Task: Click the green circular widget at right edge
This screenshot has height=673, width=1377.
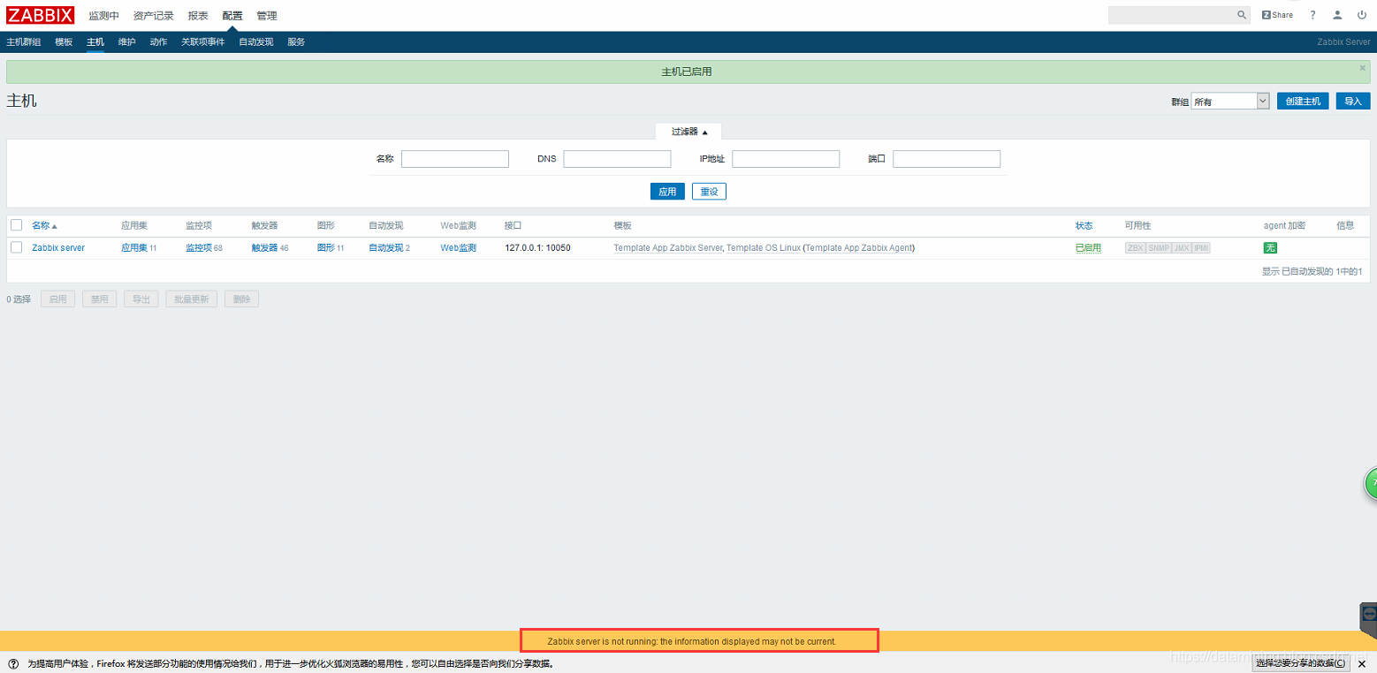Action: click(x=1371, y=484)
